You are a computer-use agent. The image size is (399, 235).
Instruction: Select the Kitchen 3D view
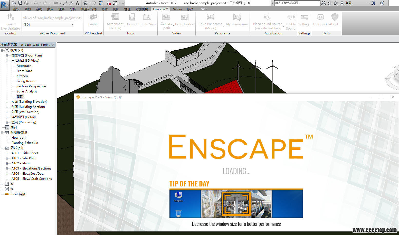tap(22, 76)
